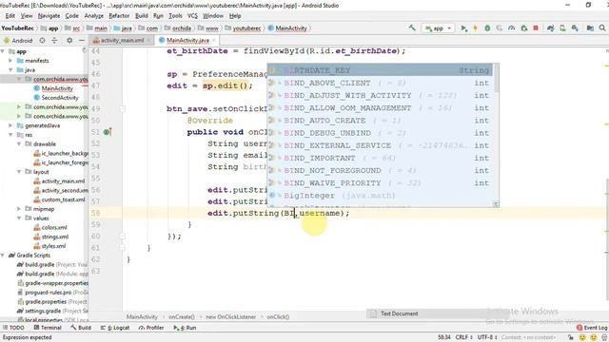Change the CRLF line separator setting
Screen dimensions: 609x342
coord(463,337)
